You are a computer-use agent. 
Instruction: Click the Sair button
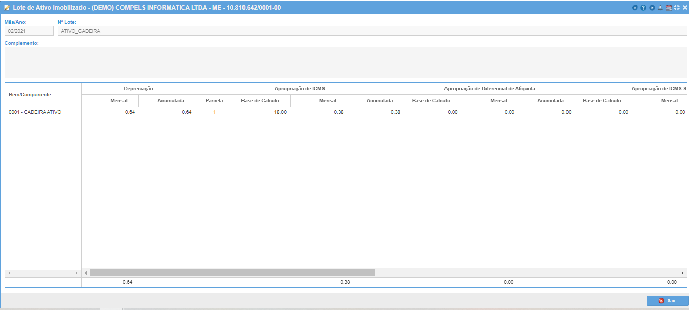667,301
